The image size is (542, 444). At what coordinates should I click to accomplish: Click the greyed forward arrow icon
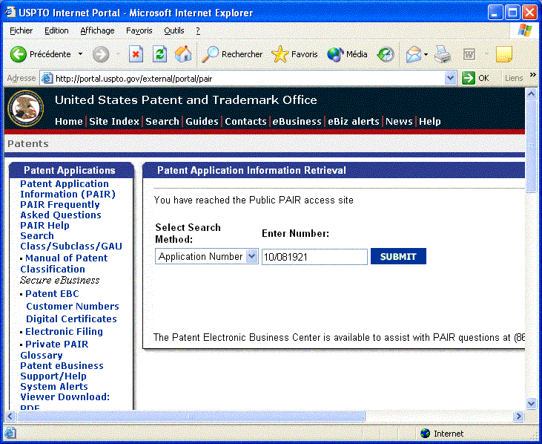click(101, 54)
